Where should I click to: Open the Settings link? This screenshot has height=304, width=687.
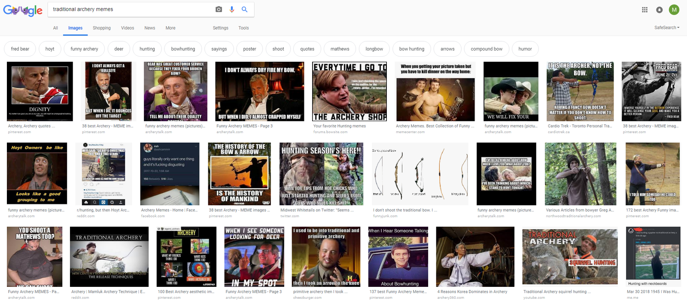tap(221, 28)
